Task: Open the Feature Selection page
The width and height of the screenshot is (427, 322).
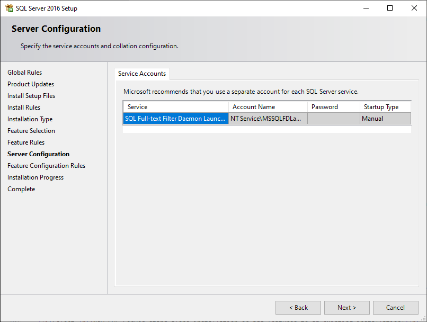Action: tap(31, 130)
